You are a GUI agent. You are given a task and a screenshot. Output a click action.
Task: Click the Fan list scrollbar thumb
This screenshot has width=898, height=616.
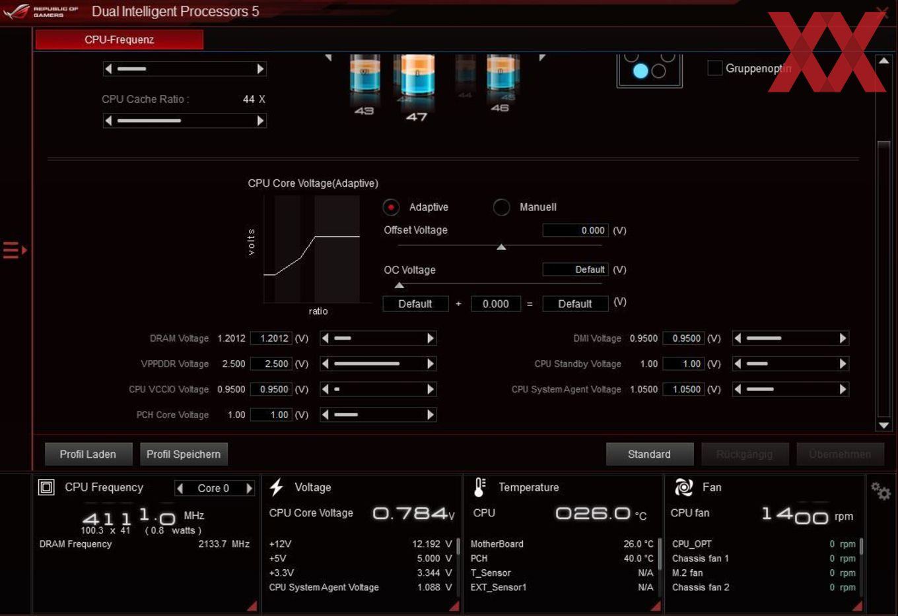[862, 547]
